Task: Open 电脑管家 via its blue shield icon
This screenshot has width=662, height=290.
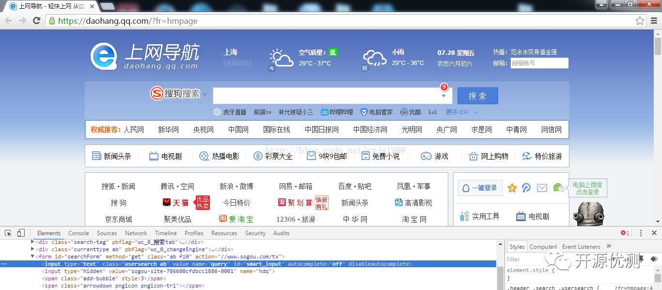Action: click(364, 112)
